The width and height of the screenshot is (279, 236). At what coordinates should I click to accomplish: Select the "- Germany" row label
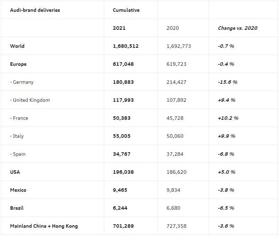click(22, 82)
